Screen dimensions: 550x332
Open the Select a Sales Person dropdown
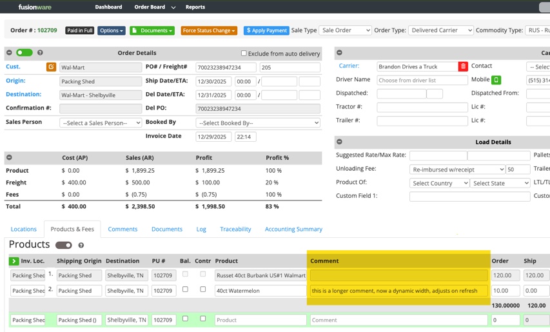pos(101,122)
